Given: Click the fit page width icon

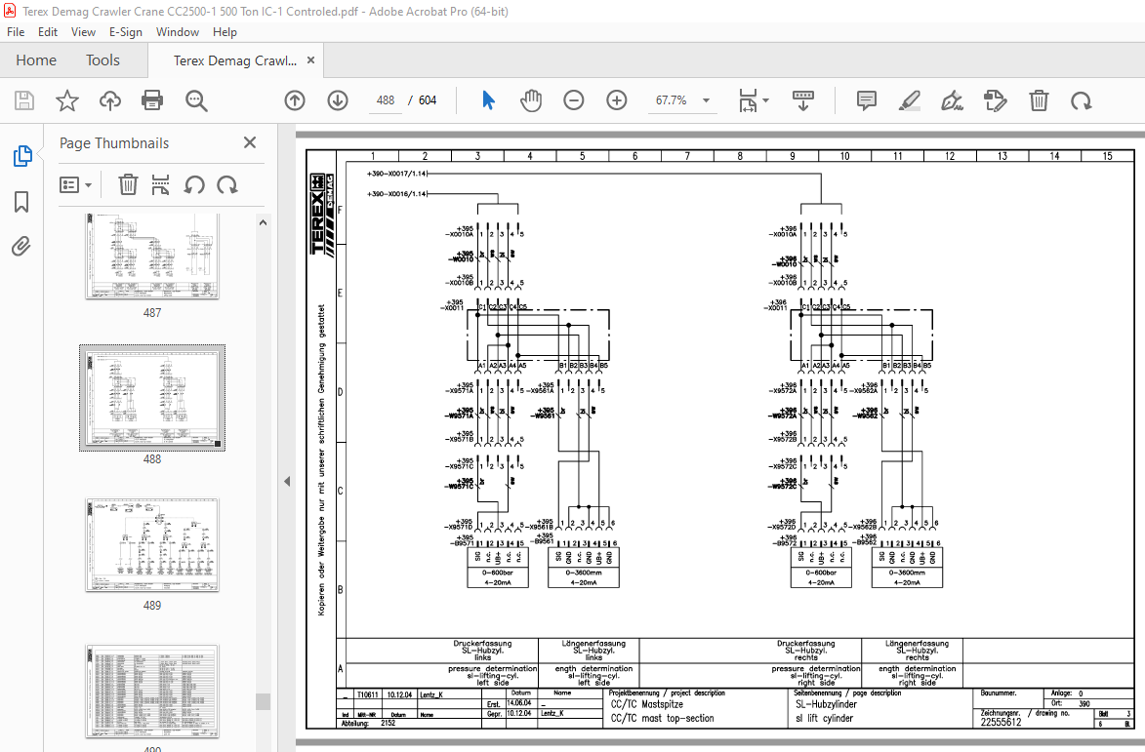Looking at the screenshot, I should 748,99.
